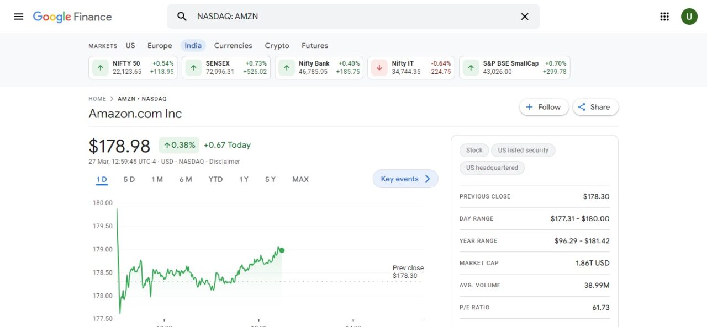
Task: Click the Nifty Bank up arrow icon
Action: [x=286, y=68]
